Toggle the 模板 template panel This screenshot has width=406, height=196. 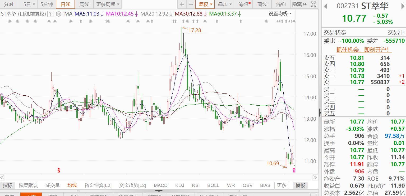pos(300,185)
